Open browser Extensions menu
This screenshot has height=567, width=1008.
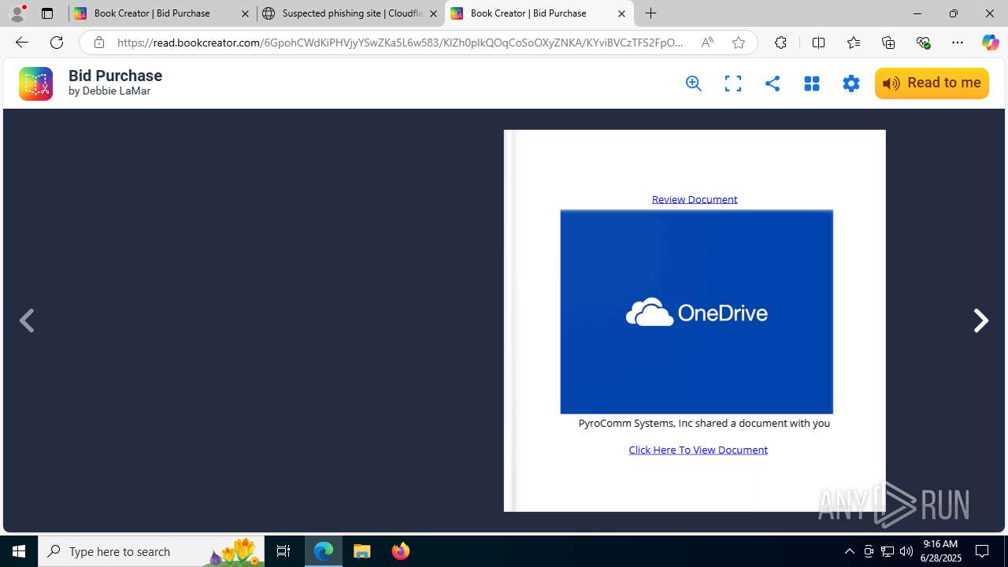pyautogui.click(x=780, y=43)
